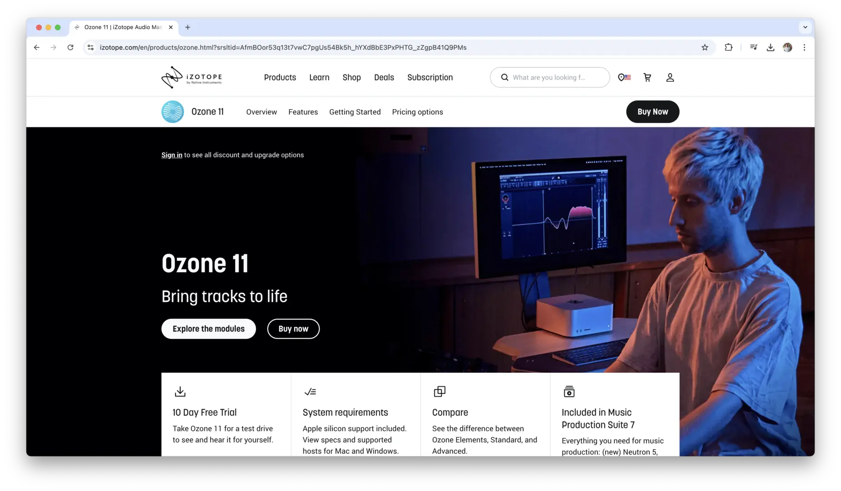View site information icon in address bar
The image size is (841, 491).
tap(90, 47)
